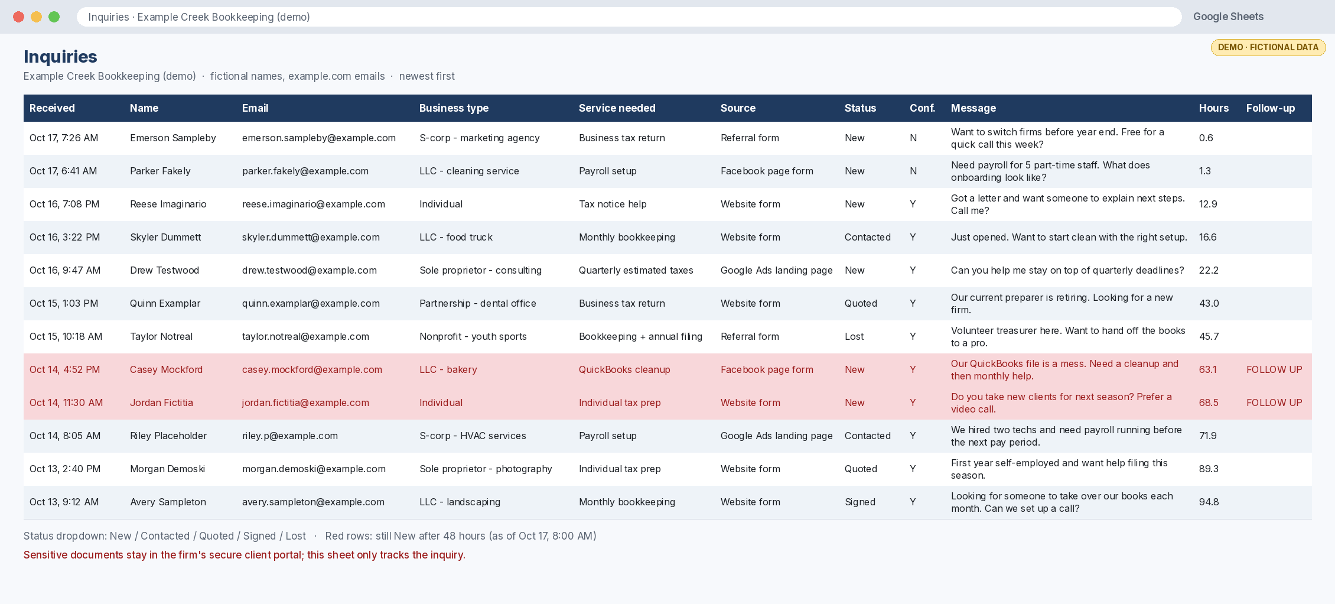1335x604 pixels.
Task: Click FOLLOW UP in Casey Mockford's row
Action: point(1274,369)
